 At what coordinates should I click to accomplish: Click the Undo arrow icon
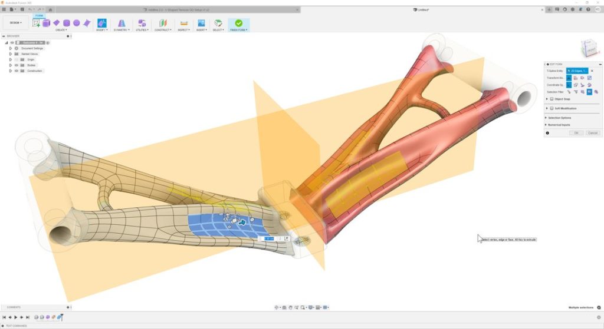(x=30, y=9)
